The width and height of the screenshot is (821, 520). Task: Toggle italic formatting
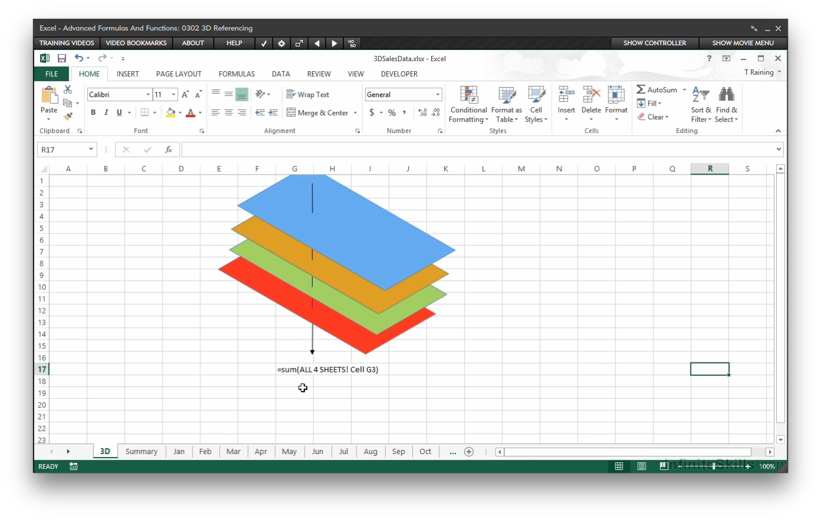tap(106, 112)
